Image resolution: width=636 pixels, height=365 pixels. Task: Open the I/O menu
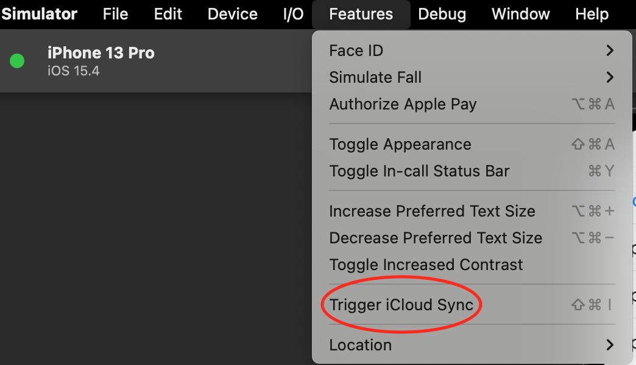click(x=293, y=14)
